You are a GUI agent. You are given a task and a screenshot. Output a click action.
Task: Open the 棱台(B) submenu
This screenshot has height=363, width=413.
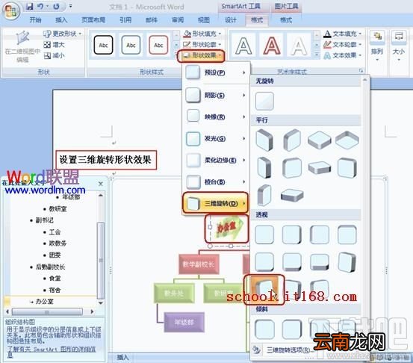(x=216, y=181)
